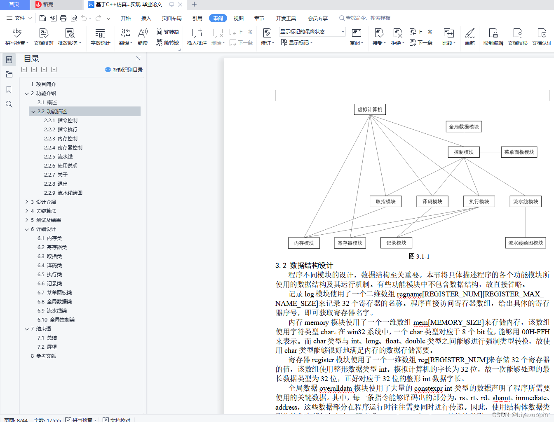Jump to previous revision 上一条 beside 拒绝
Screen dimensions: 554x422
[x=421, y=32]
